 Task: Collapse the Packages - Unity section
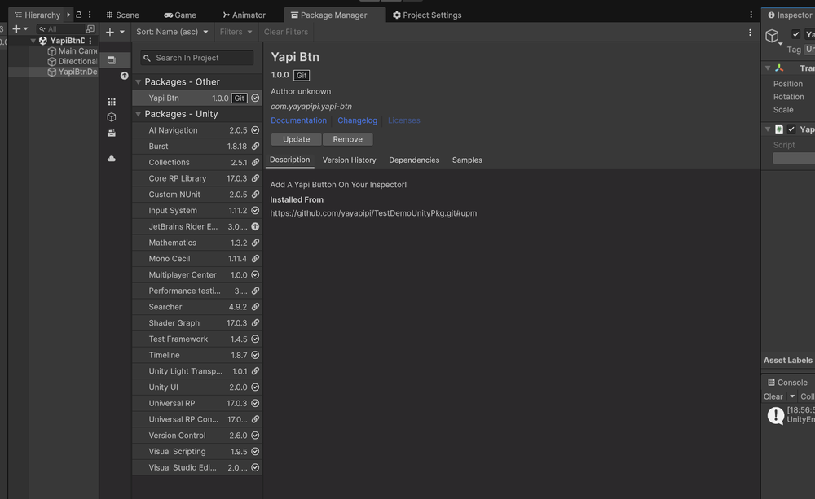click(138, 114)
